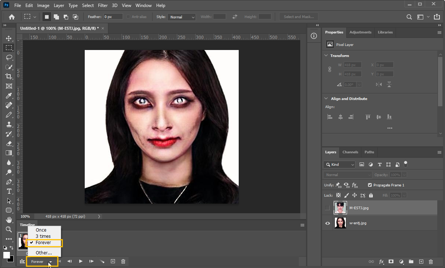Click the foreground color swatch

pyautogui.click(x=7, y=255)
